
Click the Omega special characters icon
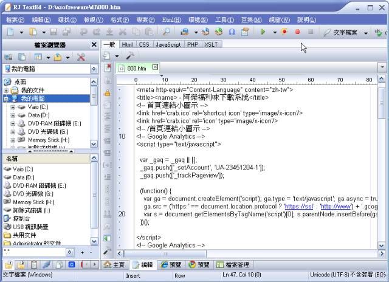(232, 32)
